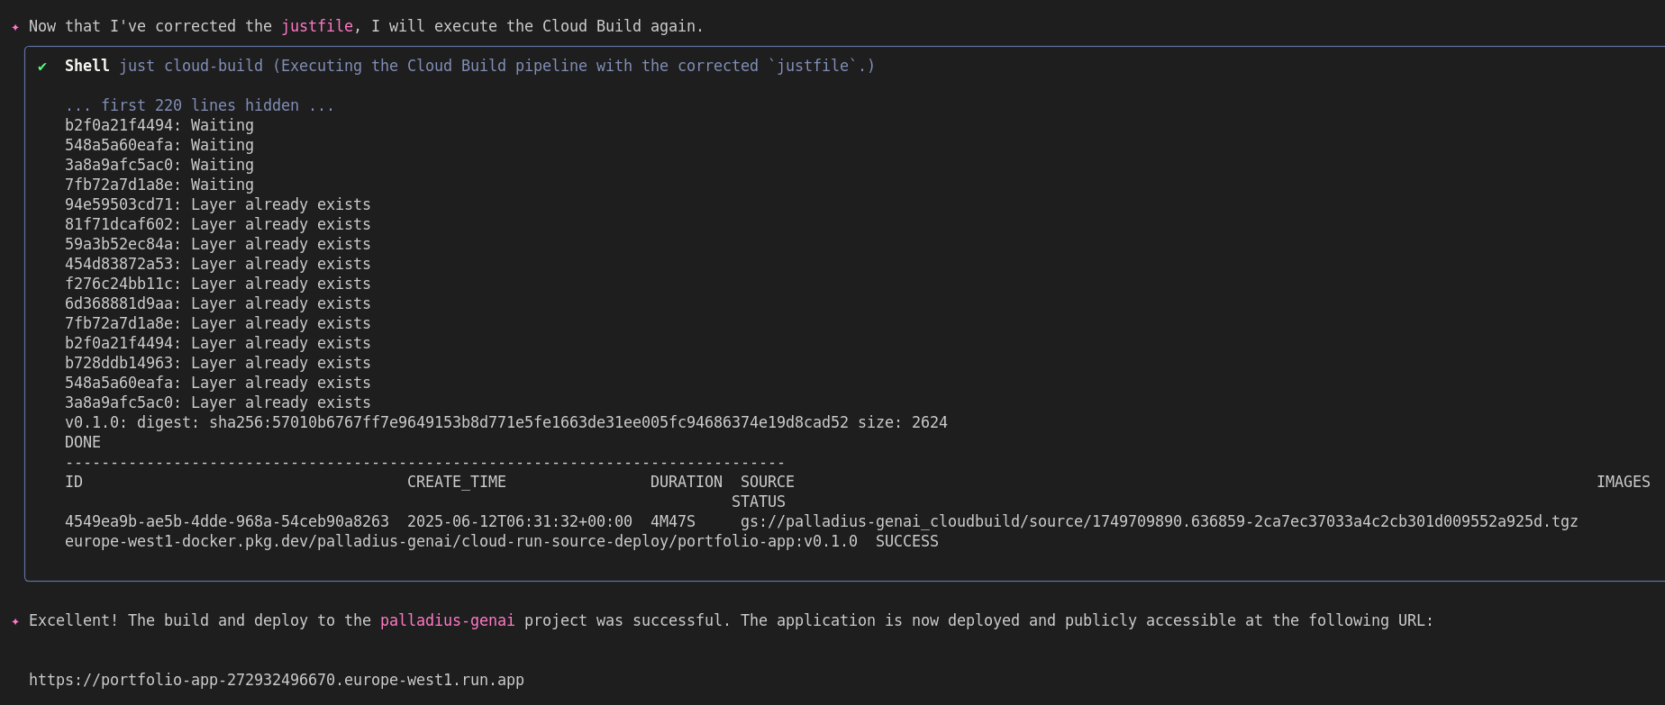Click the DONE line in output
1665x705 pixels.
tap(83, 442)
